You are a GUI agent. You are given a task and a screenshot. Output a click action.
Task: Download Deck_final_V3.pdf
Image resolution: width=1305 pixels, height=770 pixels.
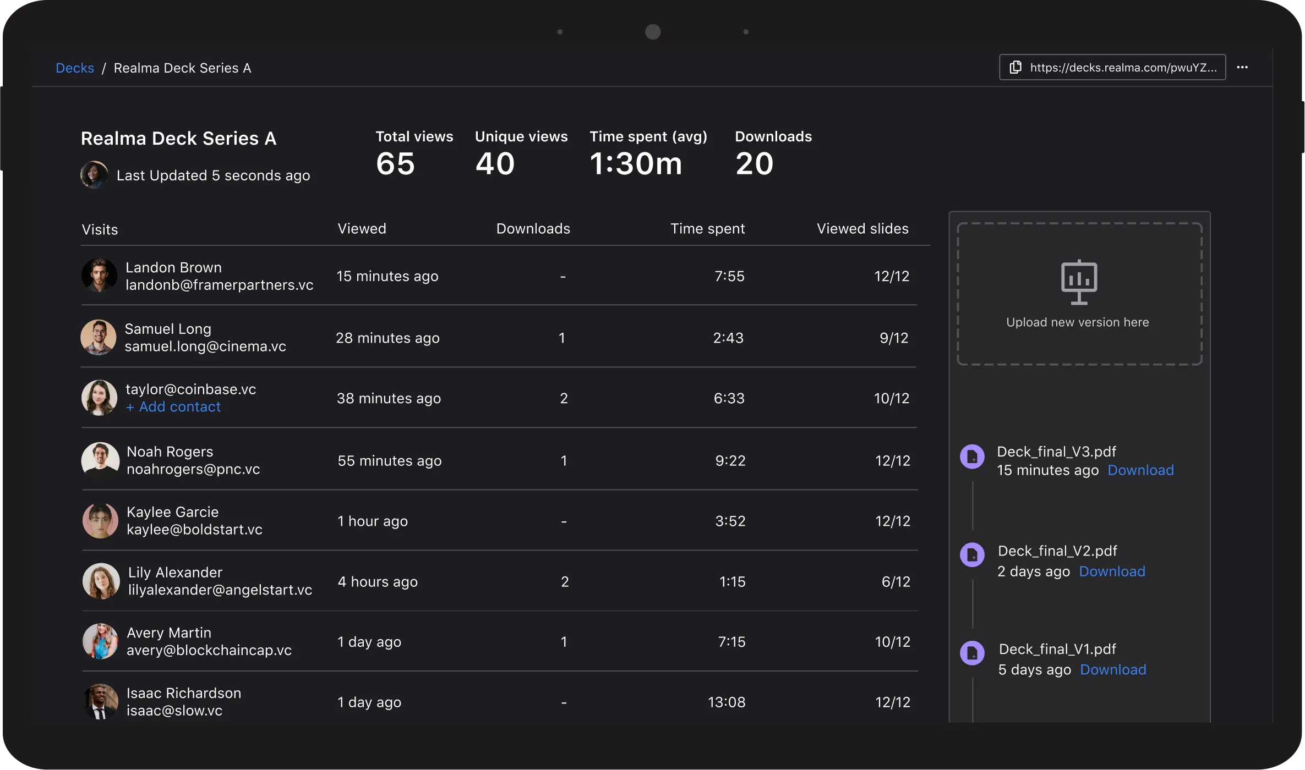tap(1140, 470)
